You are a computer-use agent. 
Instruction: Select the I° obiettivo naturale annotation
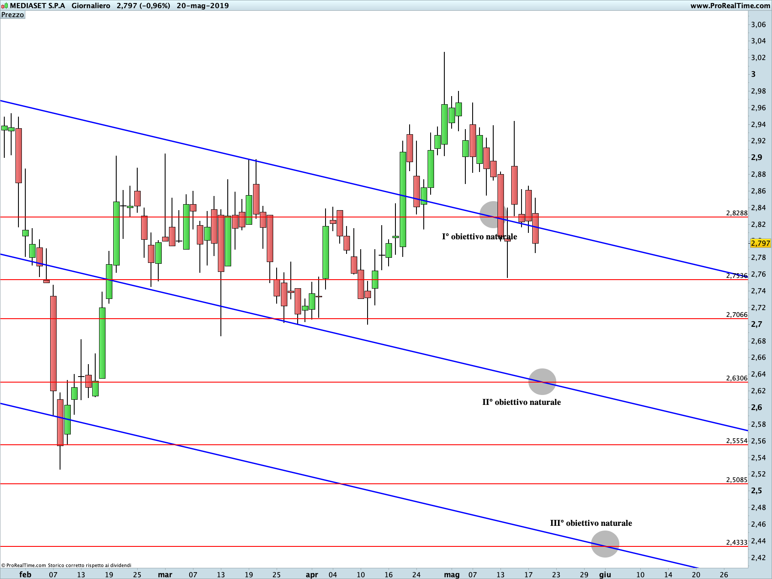[479, 236]
